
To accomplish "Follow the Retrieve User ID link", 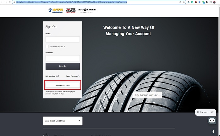I will pyautogui.click(x=52, y=76).
